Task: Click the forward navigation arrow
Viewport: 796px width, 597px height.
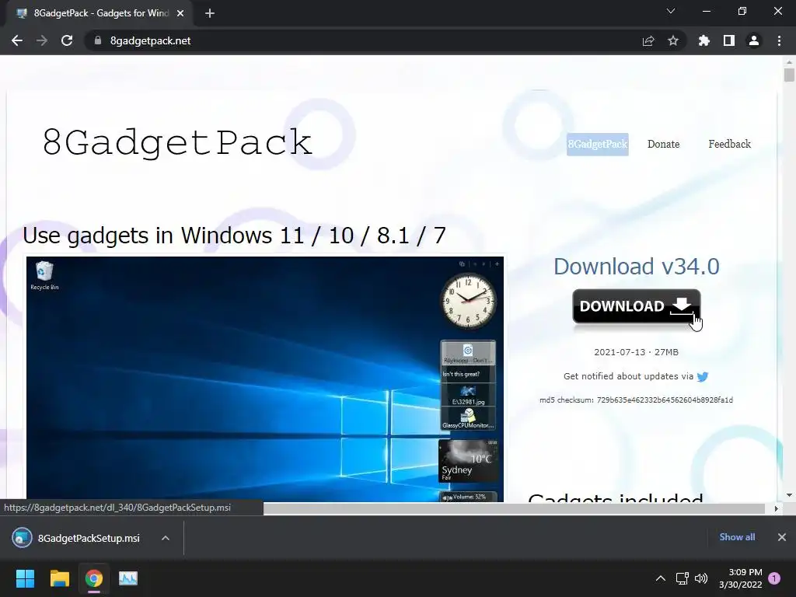Action: click(42, 40)
